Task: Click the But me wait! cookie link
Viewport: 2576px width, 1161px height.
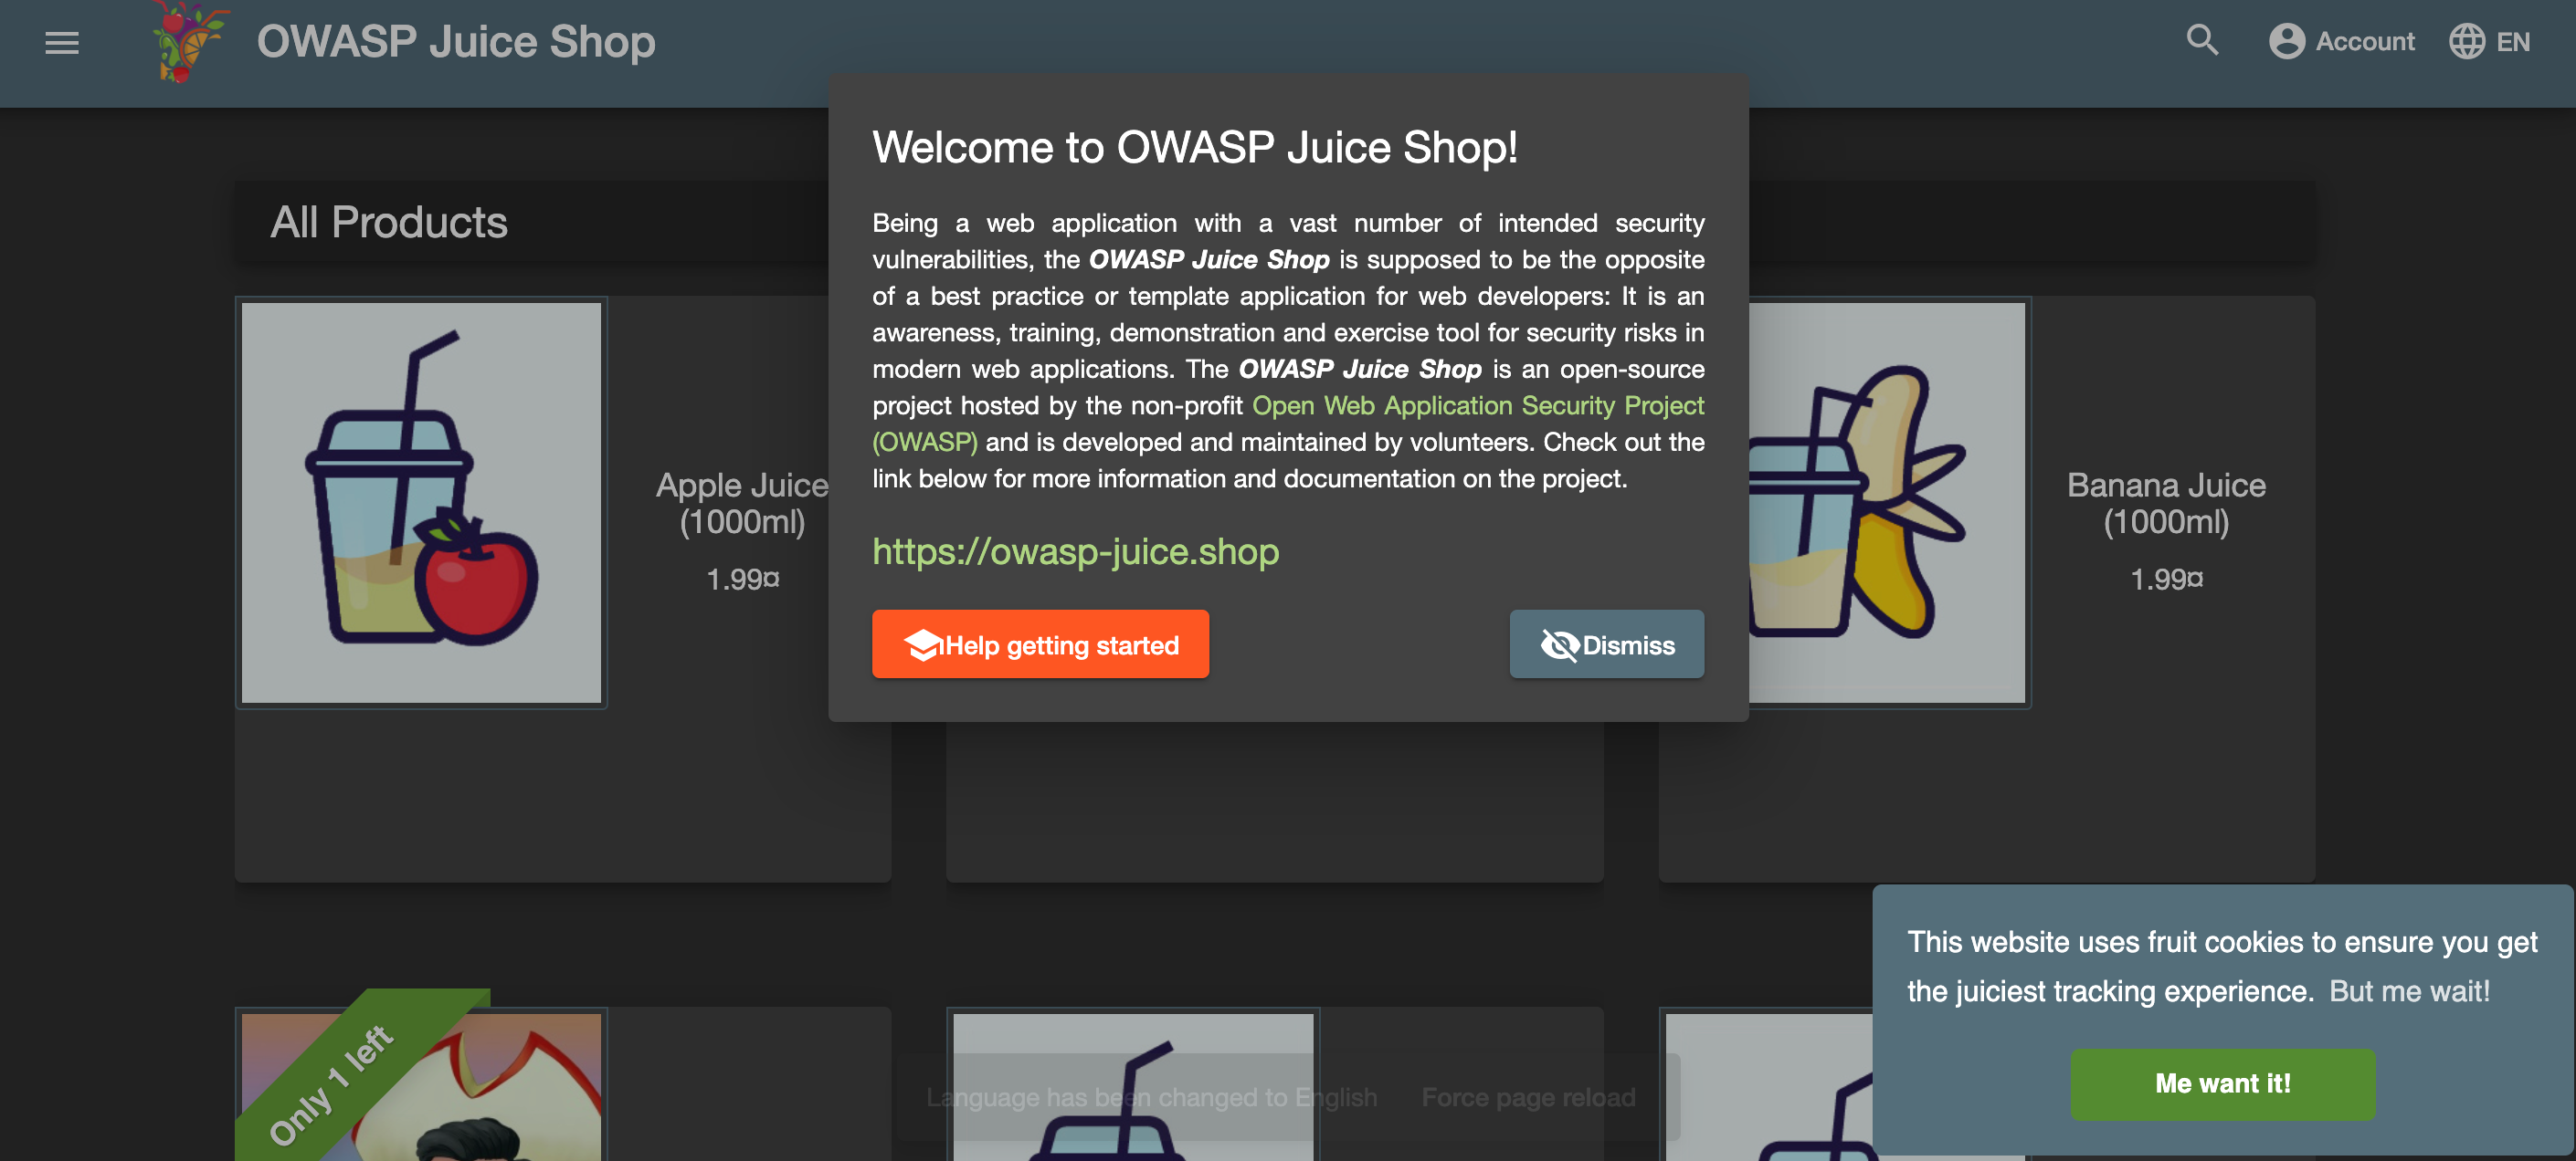Action: coord(2409,991)
